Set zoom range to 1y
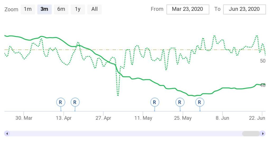 tap(78, 9)
